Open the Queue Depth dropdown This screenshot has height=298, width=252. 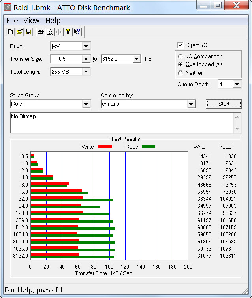[x=237, y=84]
